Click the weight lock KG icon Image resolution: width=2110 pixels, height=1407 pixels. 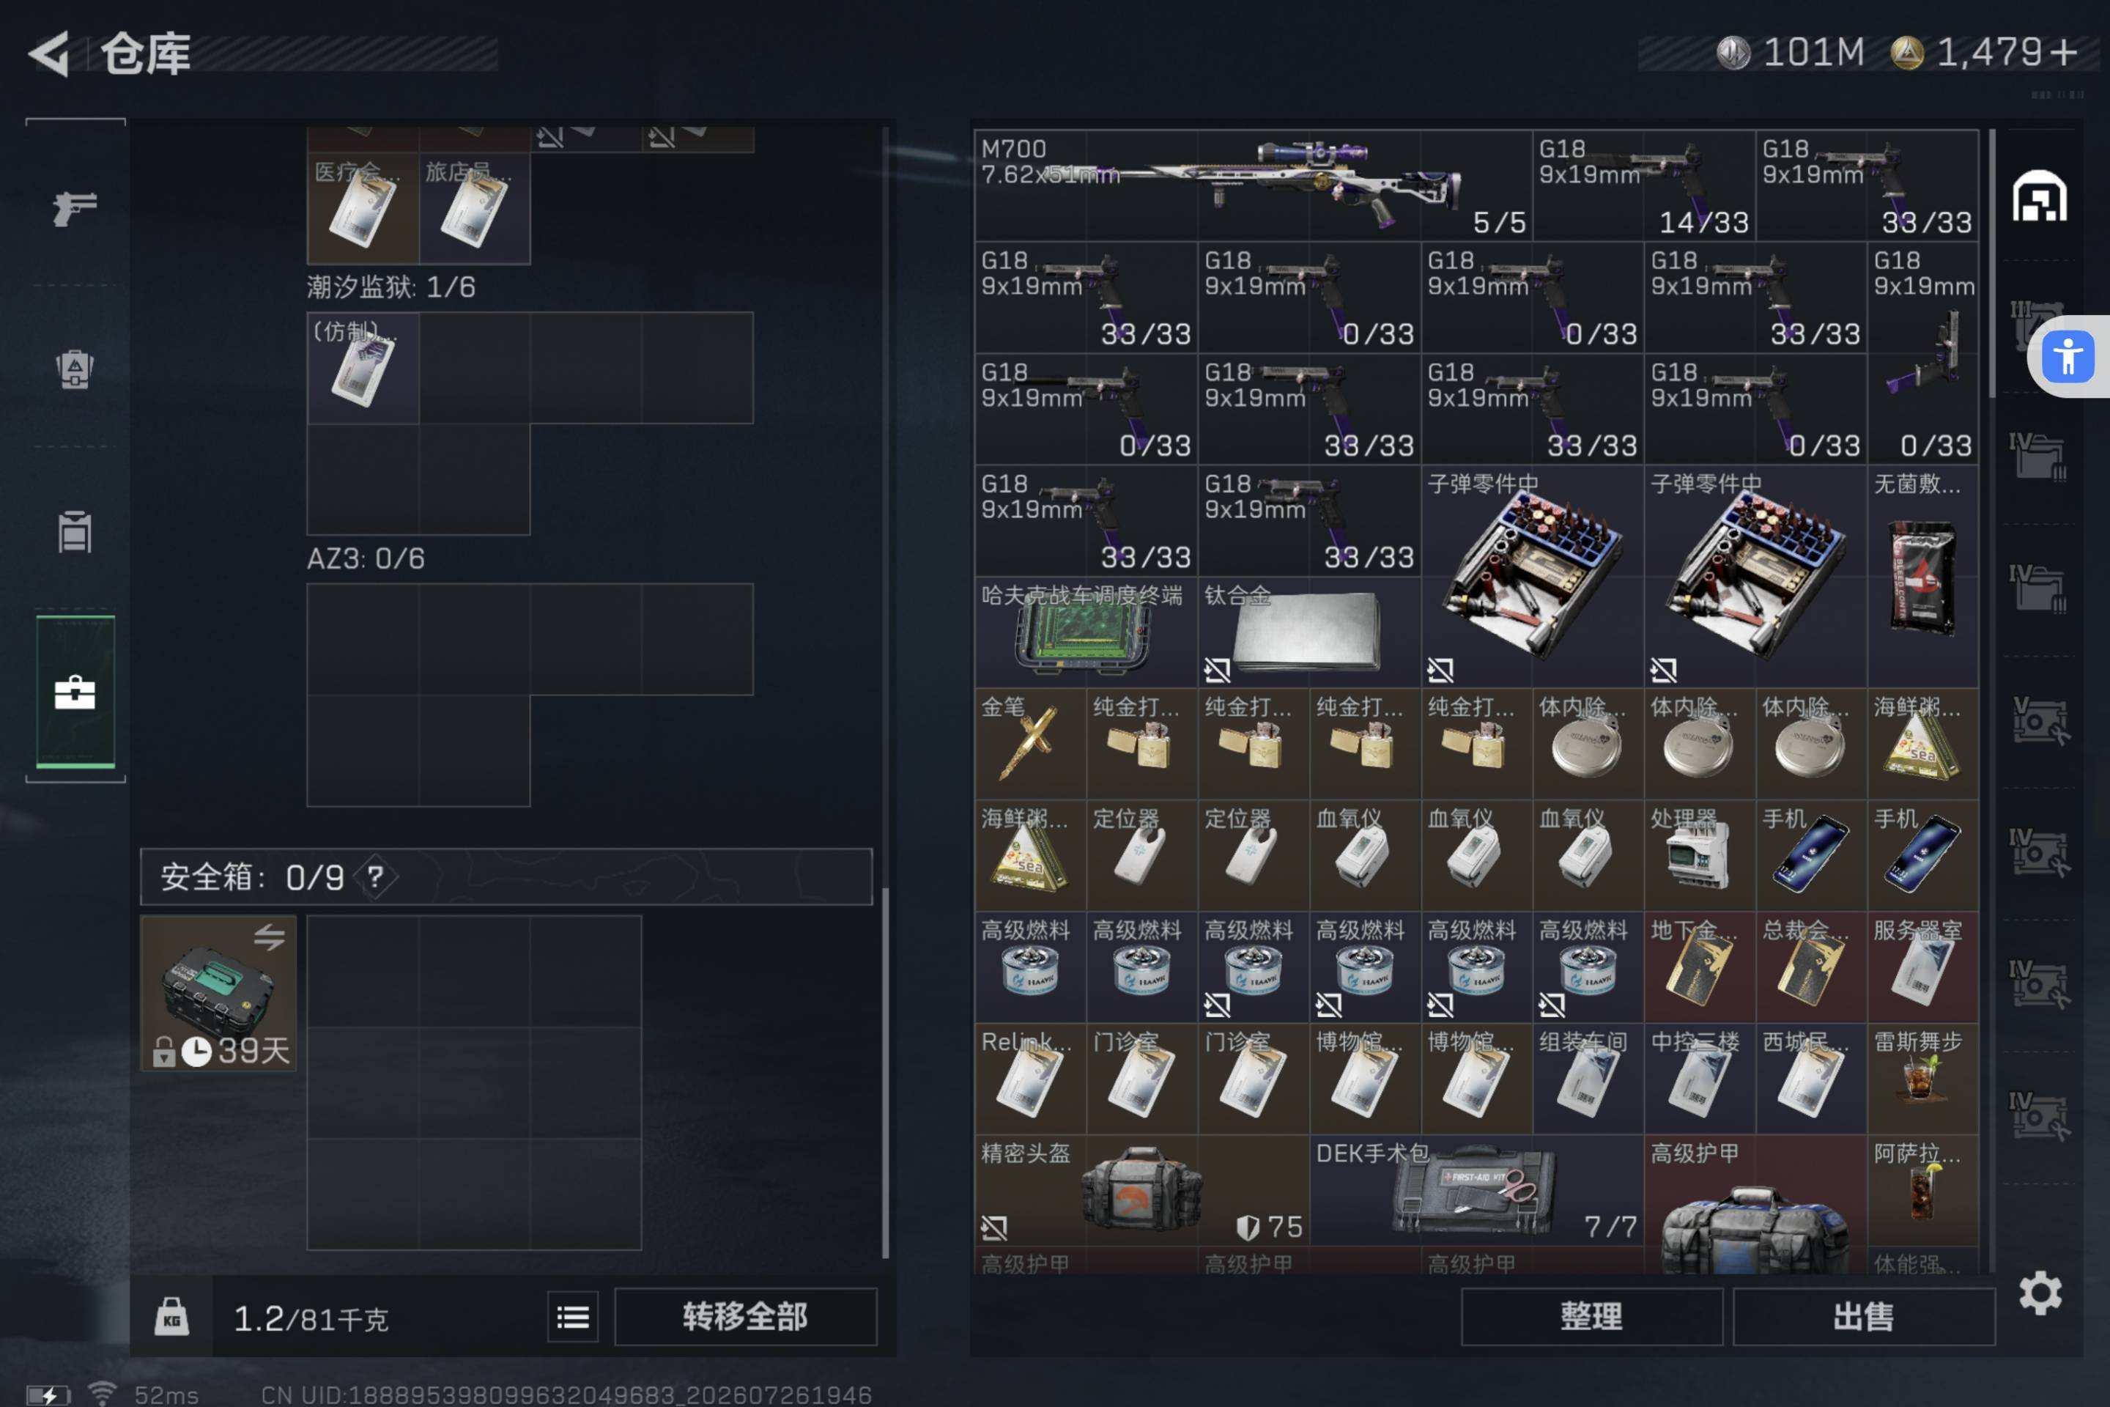(171, 1316)
